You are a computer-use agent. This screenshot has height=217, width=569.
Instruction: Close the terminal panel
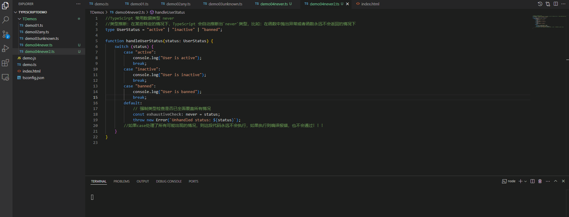pos(563,181)
